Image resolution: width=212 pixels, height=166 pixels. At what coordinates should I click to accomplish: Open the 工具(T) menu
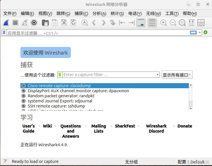pos(172,14)
